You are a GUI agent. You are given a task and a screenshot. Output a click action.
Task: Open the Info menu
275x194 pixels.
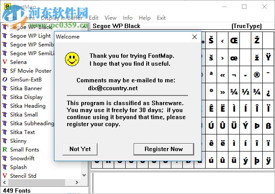127,18
